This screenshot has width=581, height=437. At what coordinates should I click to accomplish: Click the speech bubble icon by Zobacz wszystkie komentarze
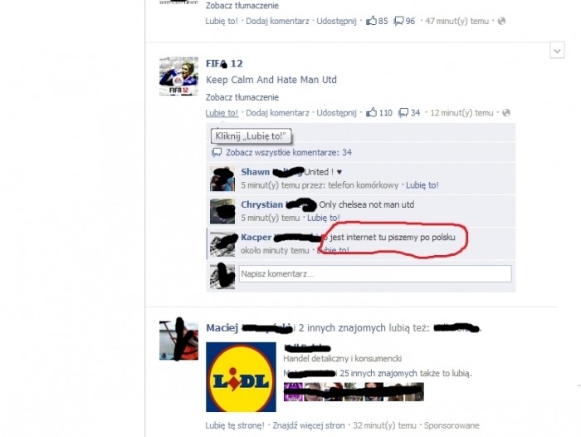tap(217, 153)
